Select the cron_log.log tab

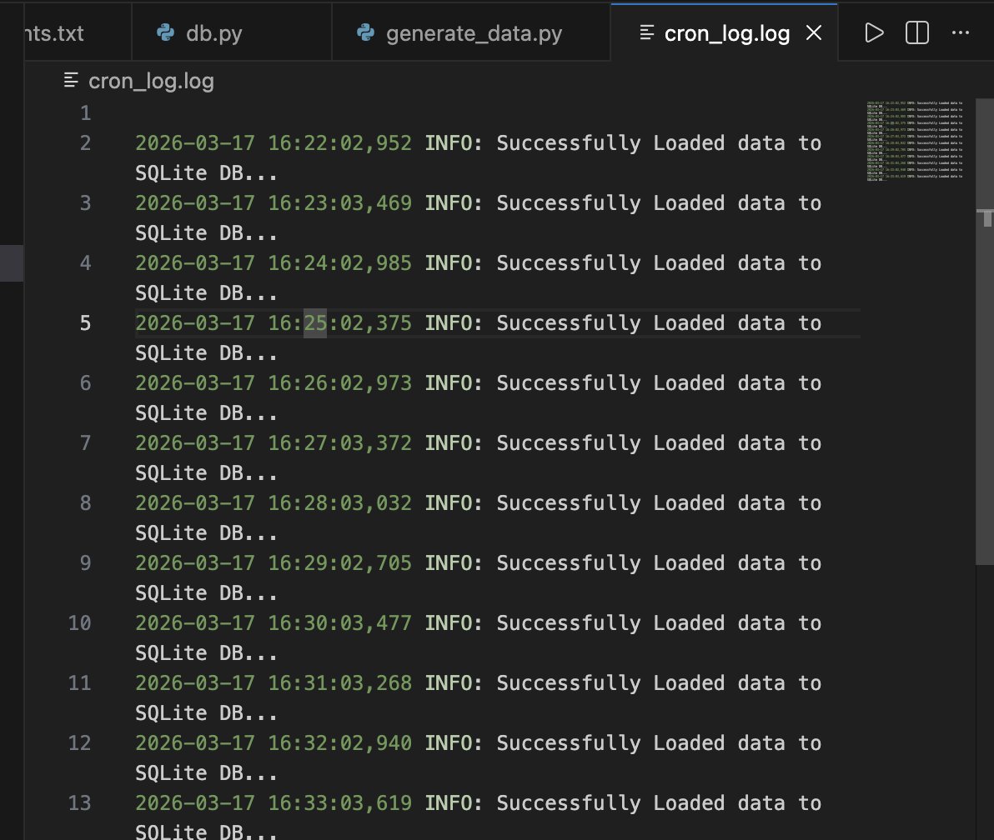[724, 33]
